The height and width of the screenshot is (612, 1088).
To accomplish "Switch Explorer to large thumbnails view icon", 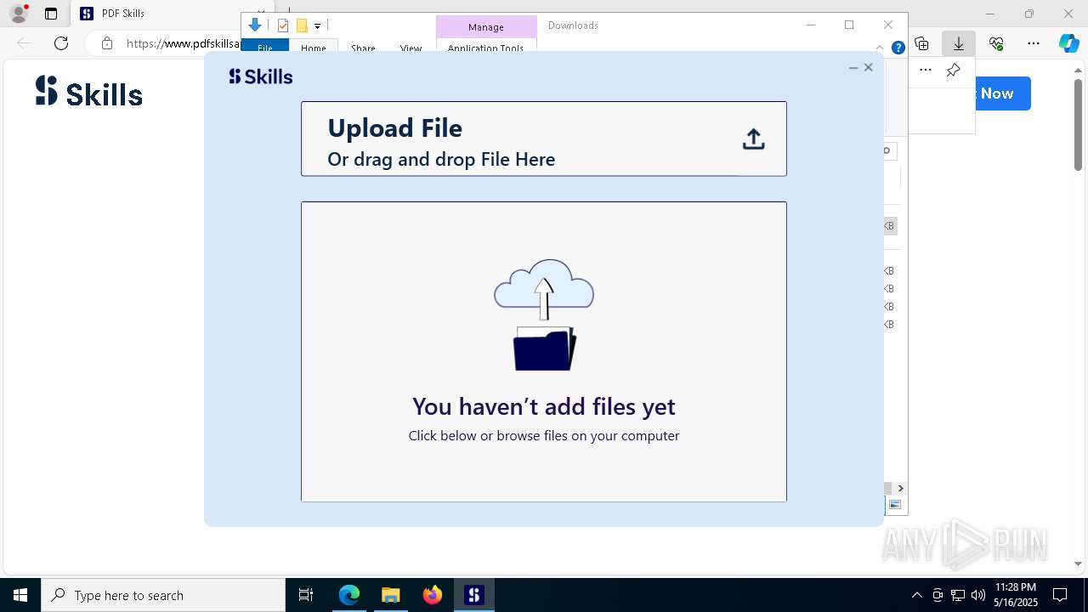I will coord(895,505).
